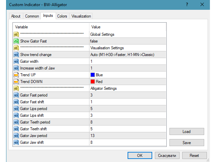Click the Load button
The width and height of the screenshot is (216, 162).
coord(187,132)
